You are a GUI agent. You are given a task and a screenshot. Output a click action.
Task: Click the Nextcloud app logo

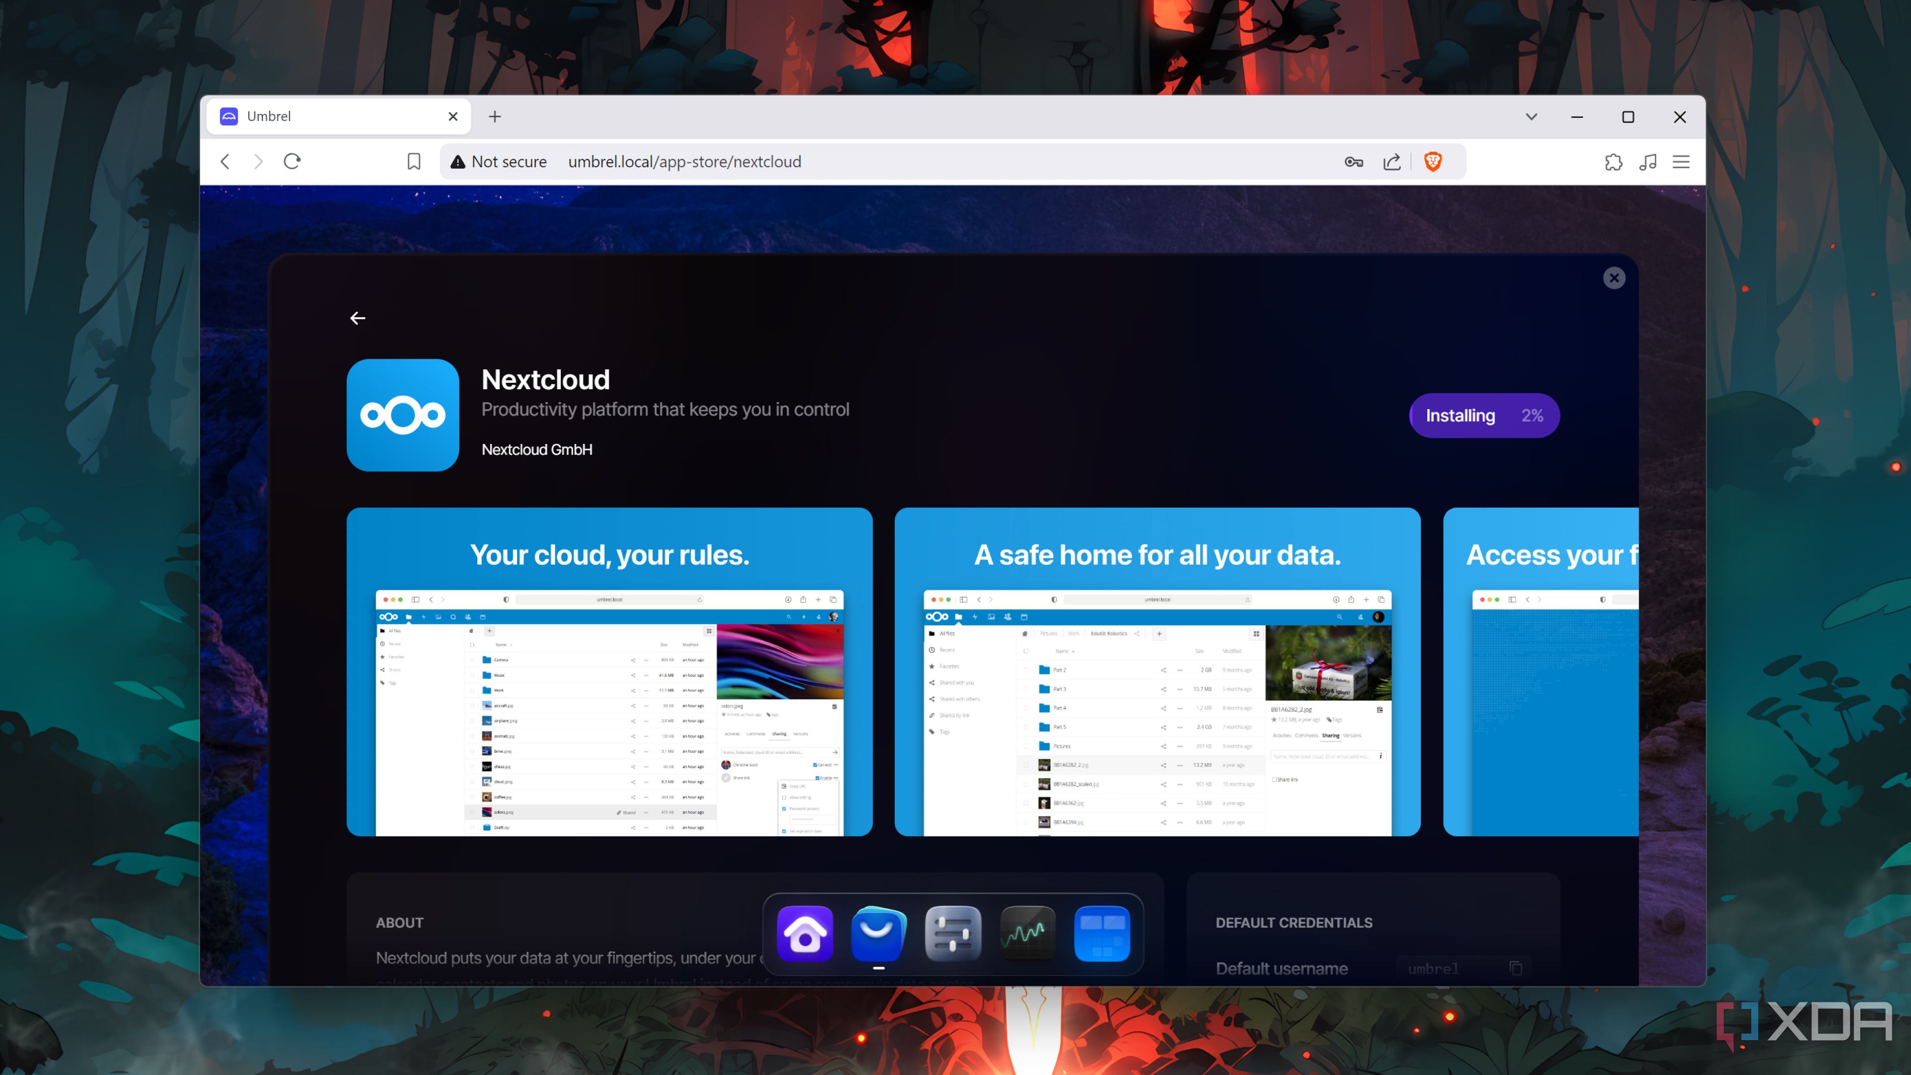[x=403, y=415]
